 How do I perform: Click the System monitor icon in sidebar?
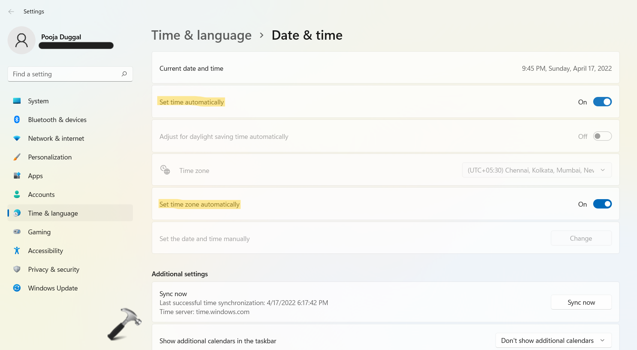[x=17, y=101]
